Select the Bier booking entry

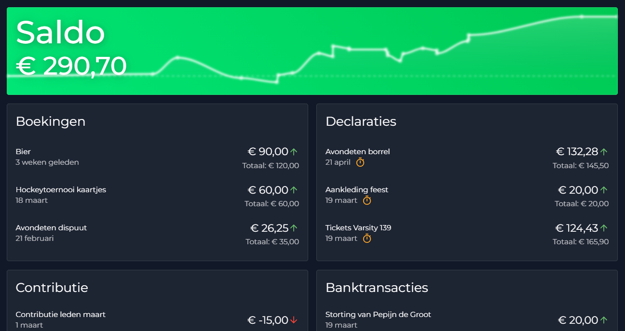(157, 157)
